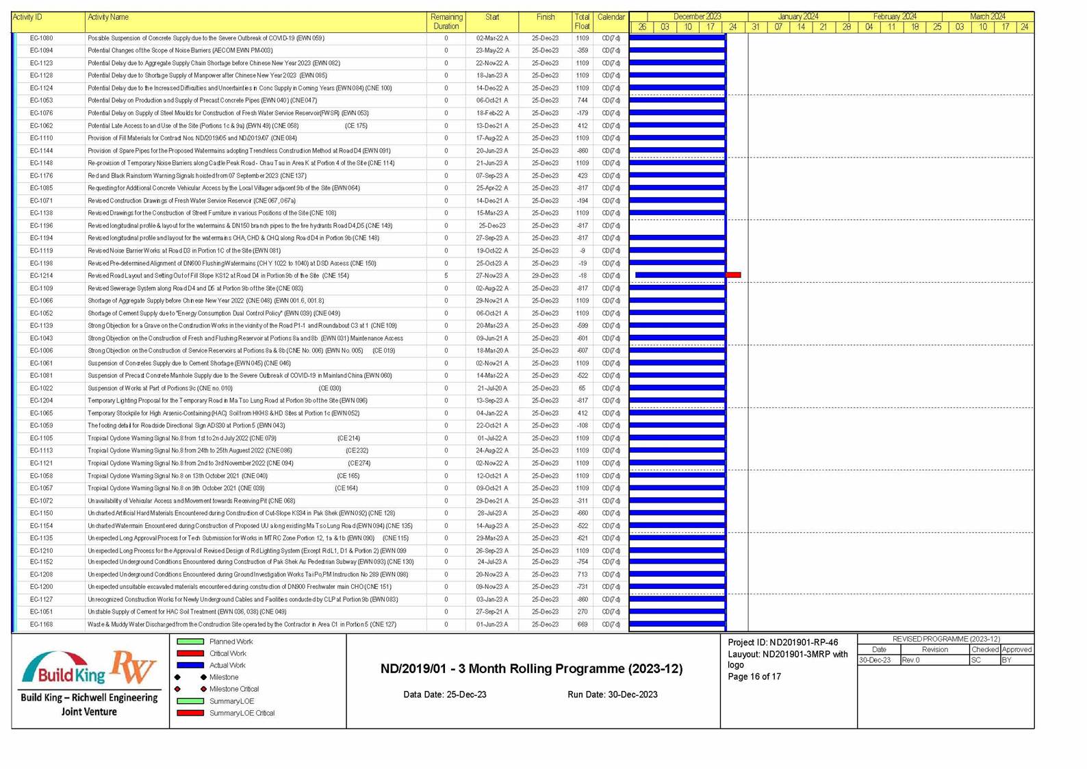
Task: Click the red Critical Work legend swatch
Action: (x=190, y=653)
